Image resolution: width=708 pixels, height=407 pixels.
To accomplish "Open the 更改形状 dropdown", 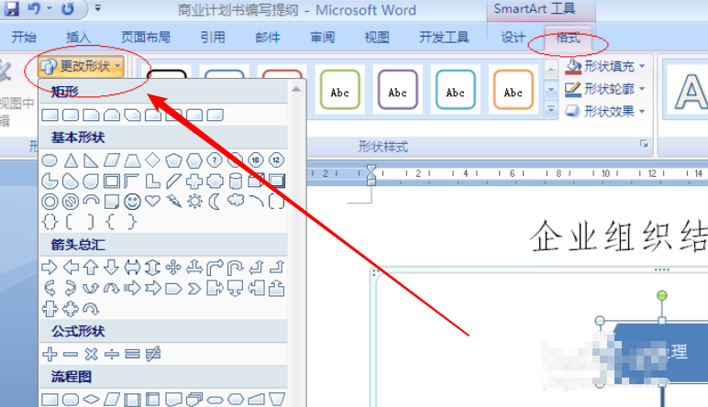I will 81,66.
